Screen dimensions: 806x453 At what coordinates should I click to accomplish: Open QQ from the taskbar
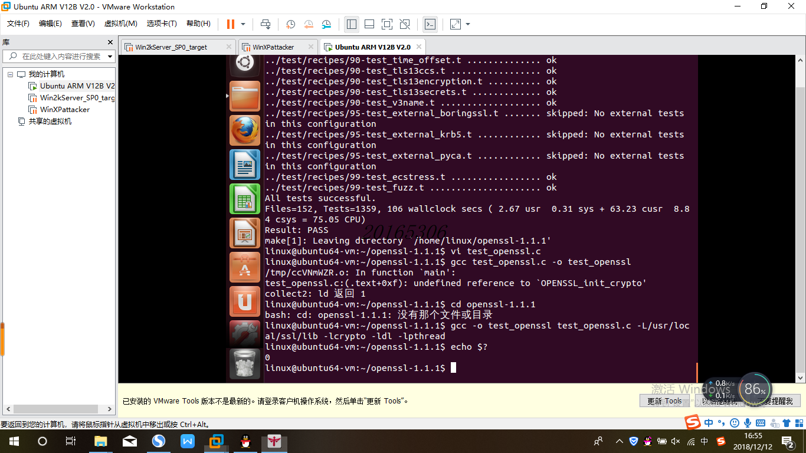(x=245, y=441)
